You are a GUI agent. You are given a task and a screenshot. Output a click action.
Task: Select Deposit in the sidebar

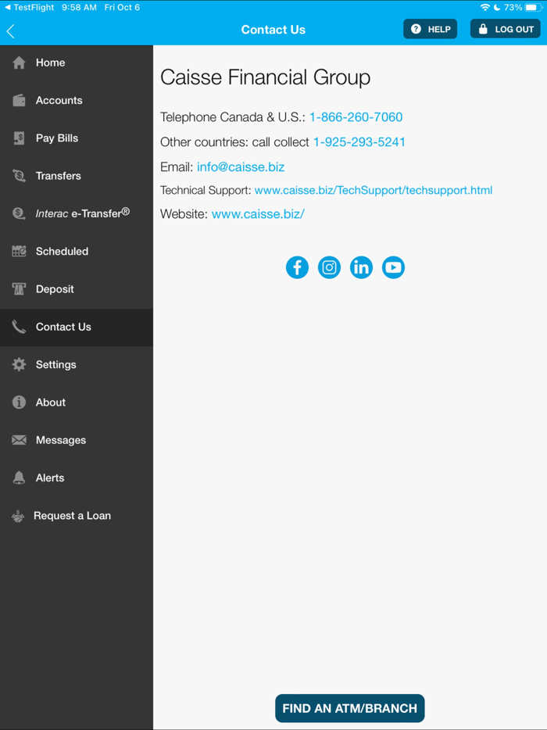pyautogui.click(x=77, y=289)
